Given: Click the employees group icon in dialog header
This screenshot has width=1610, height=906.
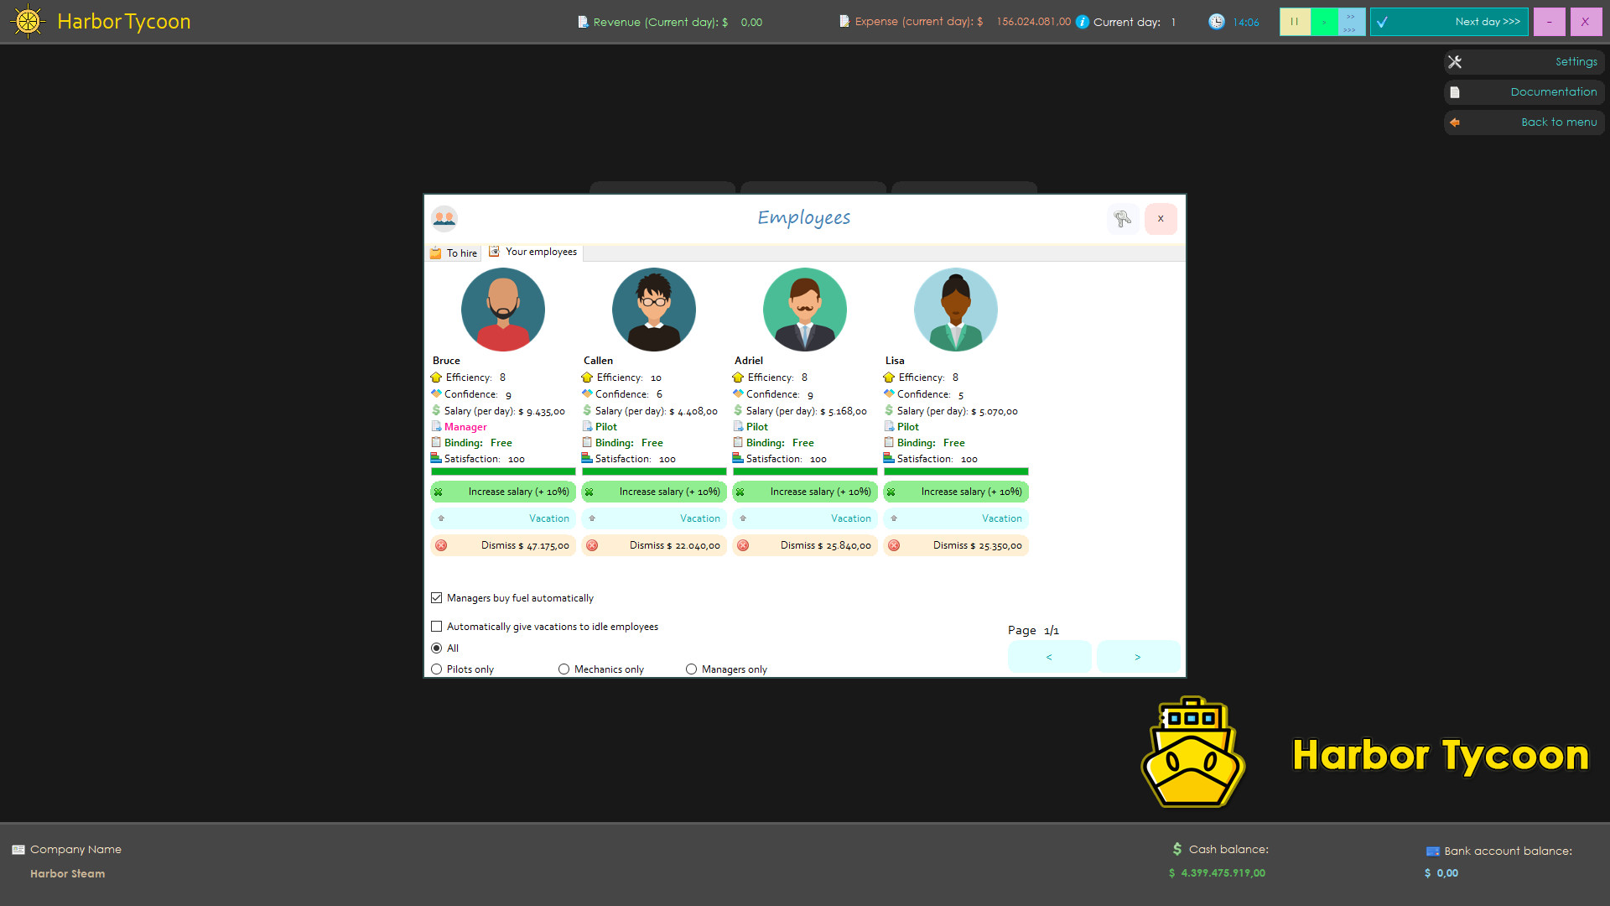Looking at the screenshot, I should 444,218.
